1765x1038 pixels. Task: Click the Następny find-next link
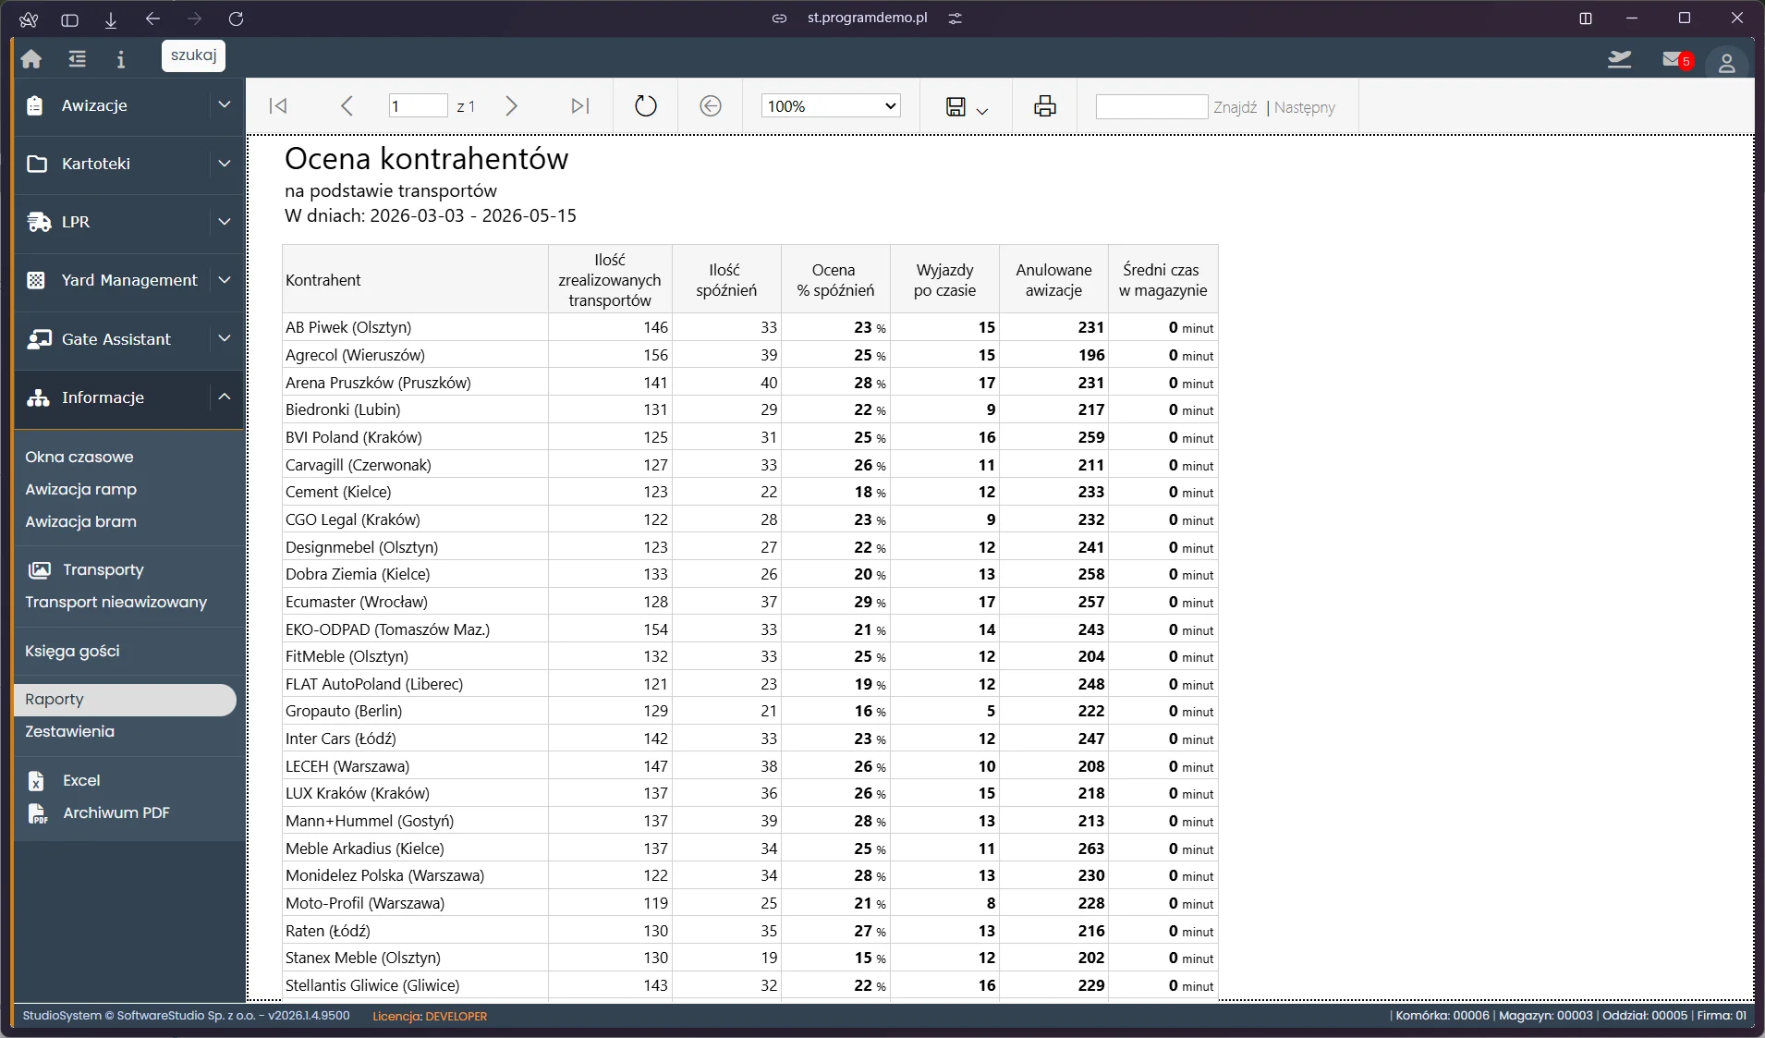click(1305, 107)
